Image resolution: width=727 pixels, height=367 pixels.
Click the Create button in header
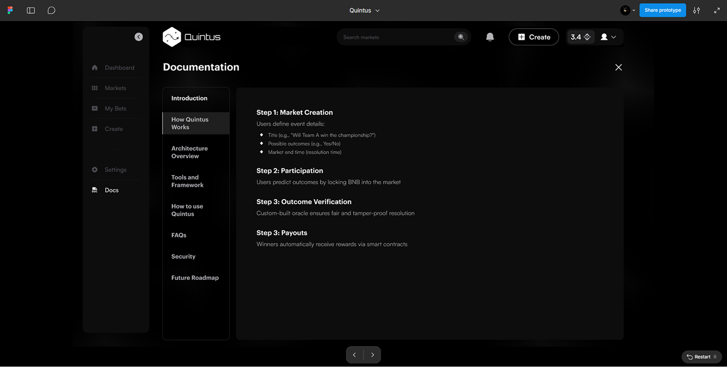tap(534, 37)
